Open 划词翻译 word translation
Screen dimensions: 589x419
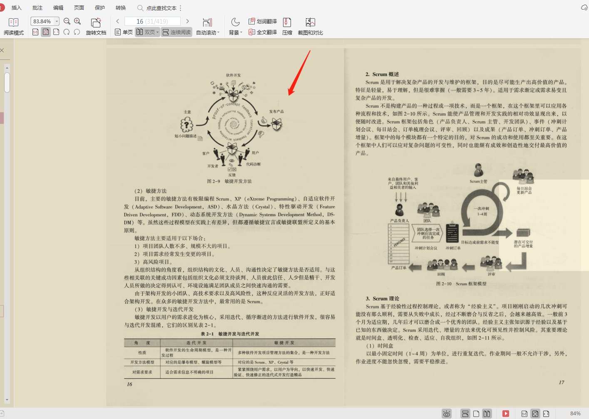point(262,21)
